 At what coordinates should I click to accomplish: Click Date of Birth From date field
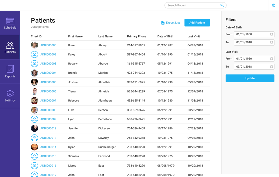pyautogui.click(x=254, y=34)
